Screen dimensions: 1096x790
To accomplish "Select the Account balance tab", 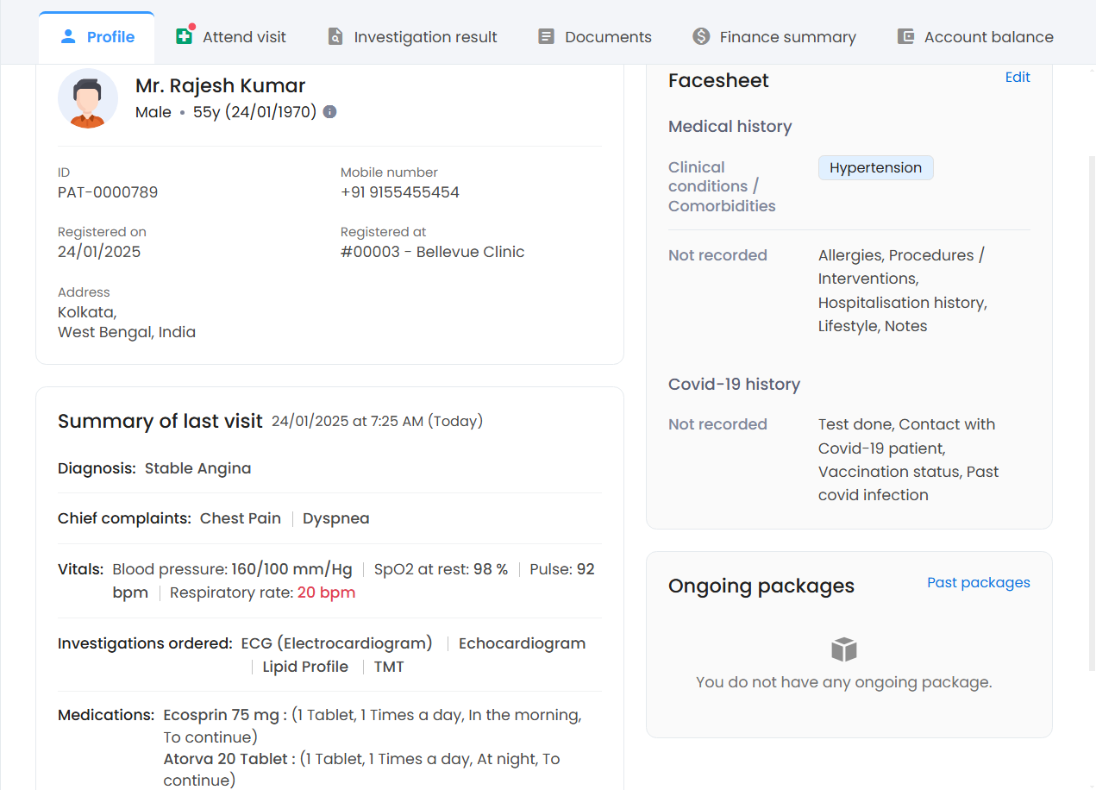I will point(988,37).
